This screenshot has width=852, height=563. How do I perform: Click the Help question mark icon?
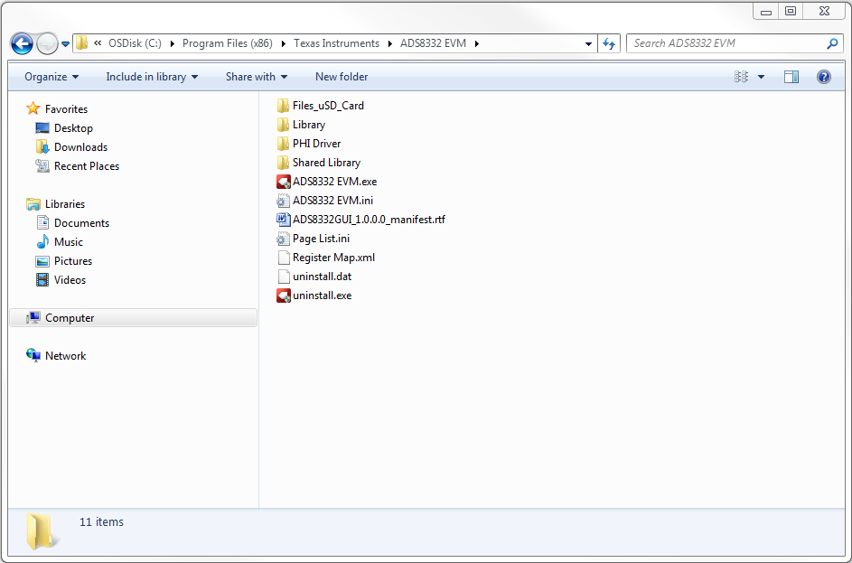point(823,77)
